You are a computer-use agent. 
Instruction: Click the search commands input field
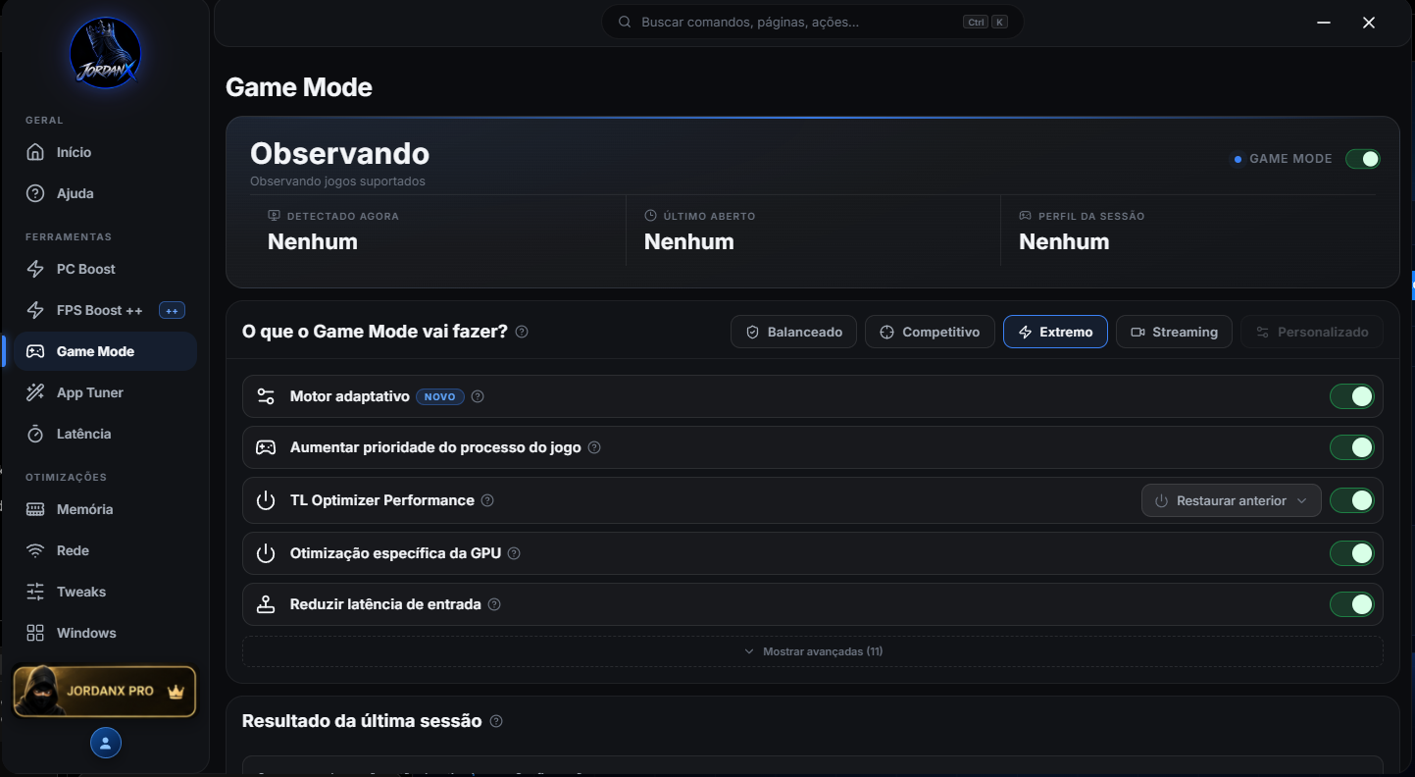pyautogui.click(x=812, y=22)
